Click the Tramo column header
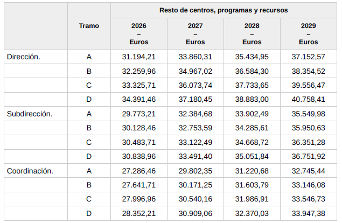This screenshot has height=223, width=342. coord(89,26)
